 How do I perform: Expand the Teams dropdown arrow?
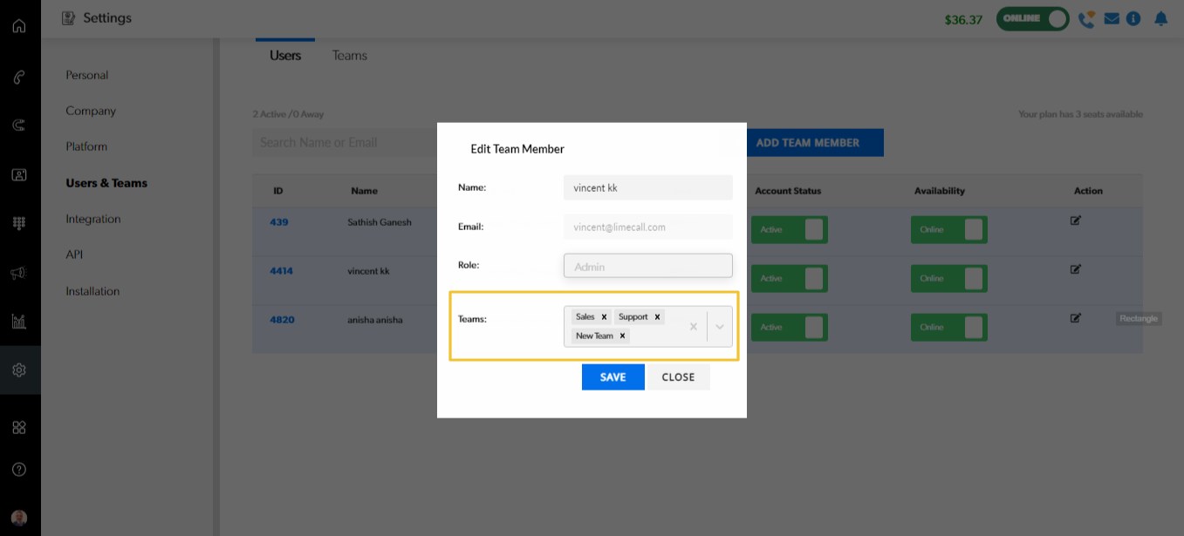click(x=720, y=327)
